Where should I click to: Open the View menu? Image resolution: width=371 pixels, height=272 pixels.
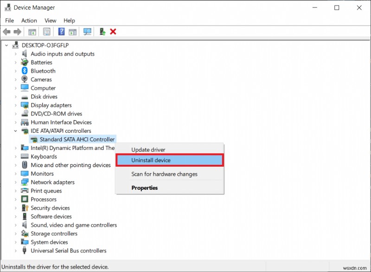tap(50, 20)
